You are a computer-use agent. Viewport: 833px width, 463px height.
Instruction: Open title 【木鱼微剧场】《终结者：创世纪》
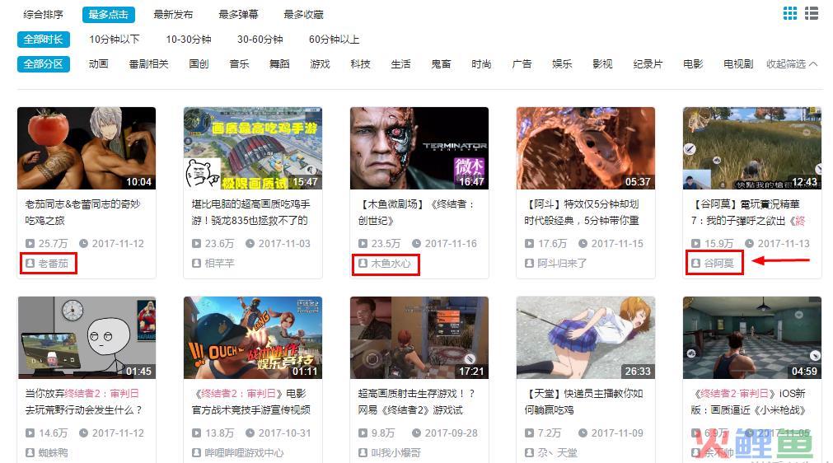click(x=416, y=213)
